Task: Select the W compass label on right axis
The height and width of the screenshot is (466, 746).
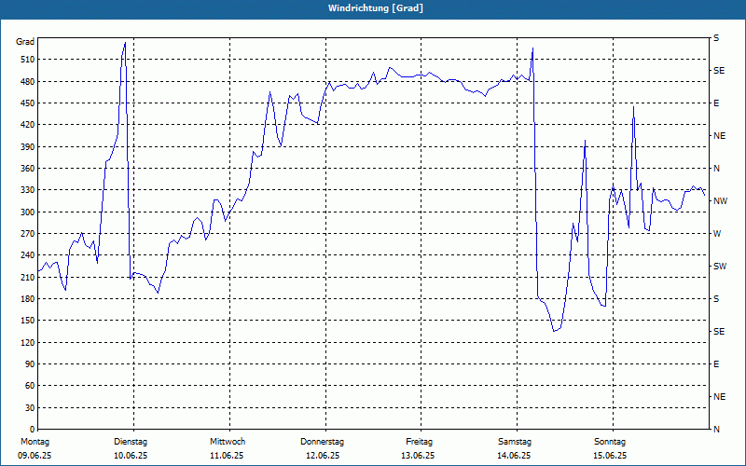Action: pos(717,234)
